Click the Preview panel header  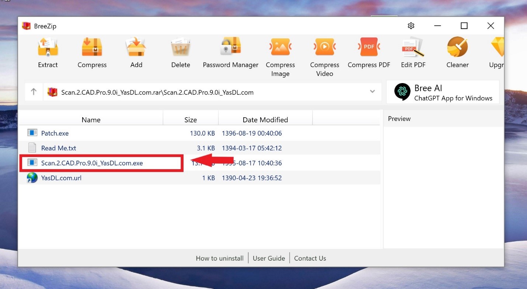pyautogui.click(x=399, y=119)
